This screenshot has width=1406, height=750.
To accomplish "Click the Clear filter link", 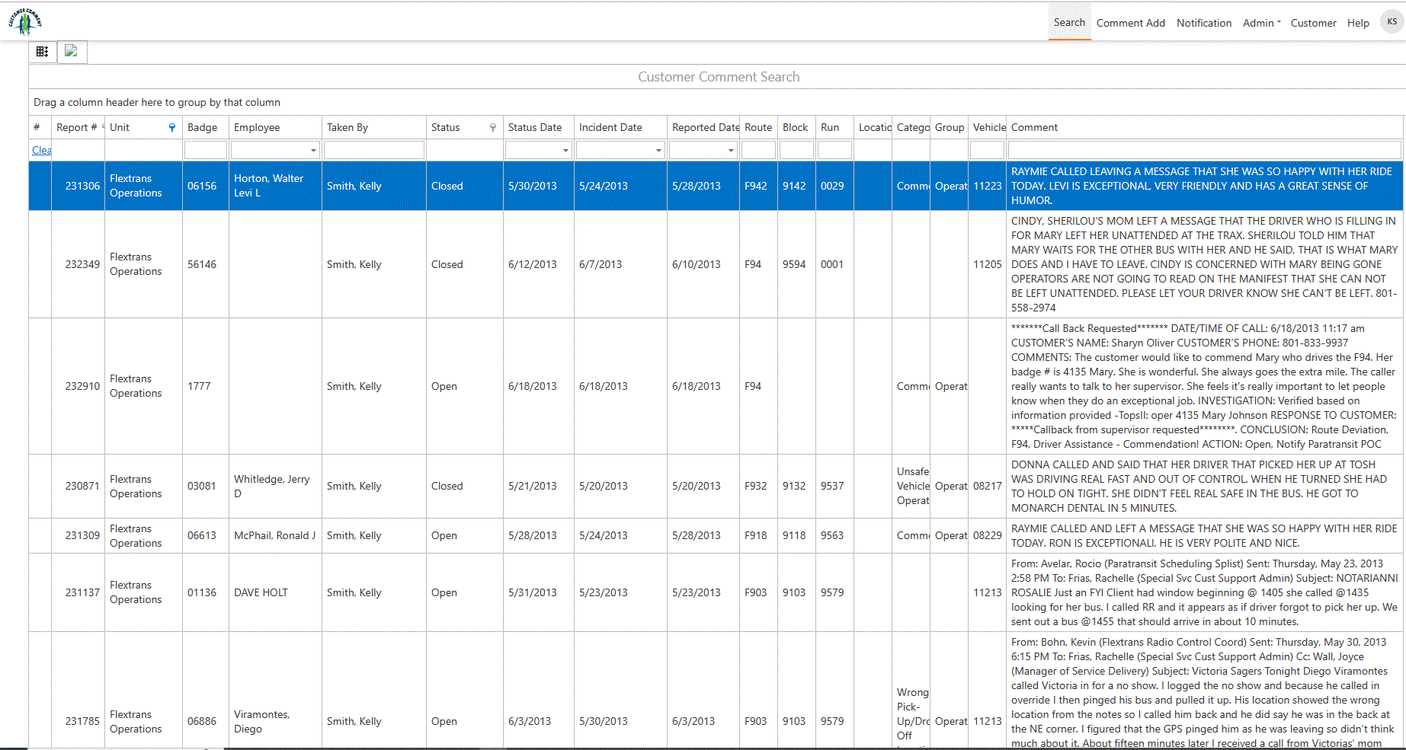I will coord(41,151).
